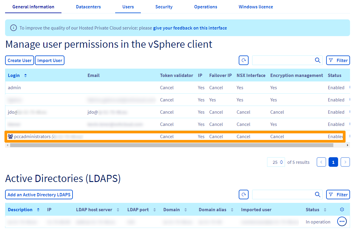
Task: Click the scrollbar right arrow
Action: (x=347, y=145)
